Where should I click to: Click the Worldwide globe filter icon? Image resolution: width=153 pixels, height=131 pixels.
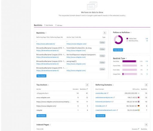45,25
